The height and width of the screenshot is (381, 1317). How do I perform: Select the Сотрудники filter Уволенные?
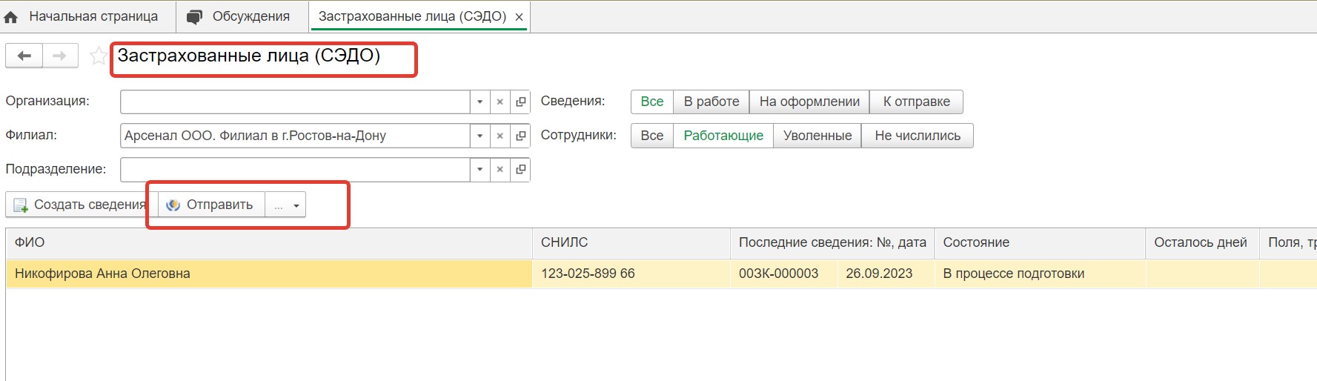coord(817,136)
